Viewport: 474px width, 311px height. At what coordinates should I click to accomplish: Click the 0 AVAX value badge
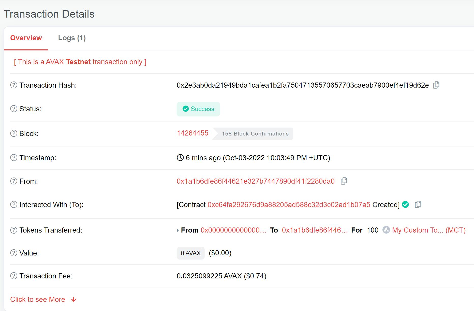click(190, 253)
